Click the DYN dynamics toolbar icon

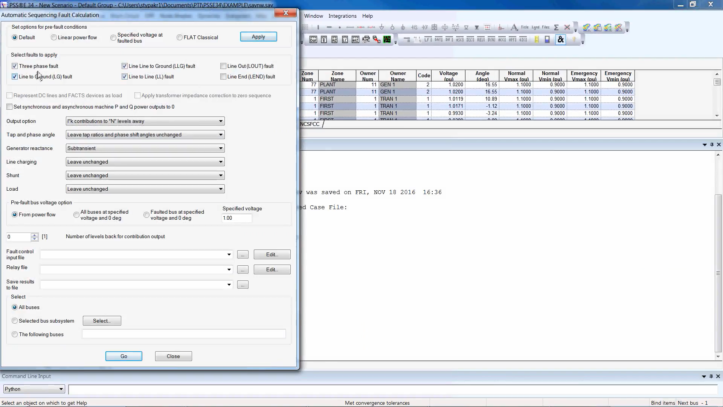click(x=491, y=40)
